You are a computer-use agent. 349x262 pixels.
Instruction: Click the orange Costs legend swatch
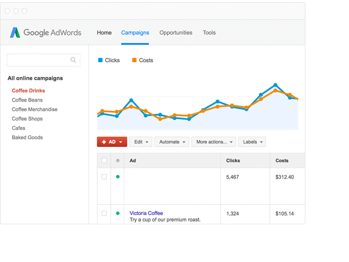134,60
